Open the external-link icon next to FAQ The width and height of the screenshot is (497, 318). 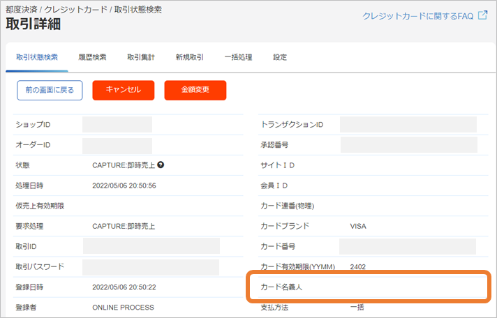(x=482, y=15)
